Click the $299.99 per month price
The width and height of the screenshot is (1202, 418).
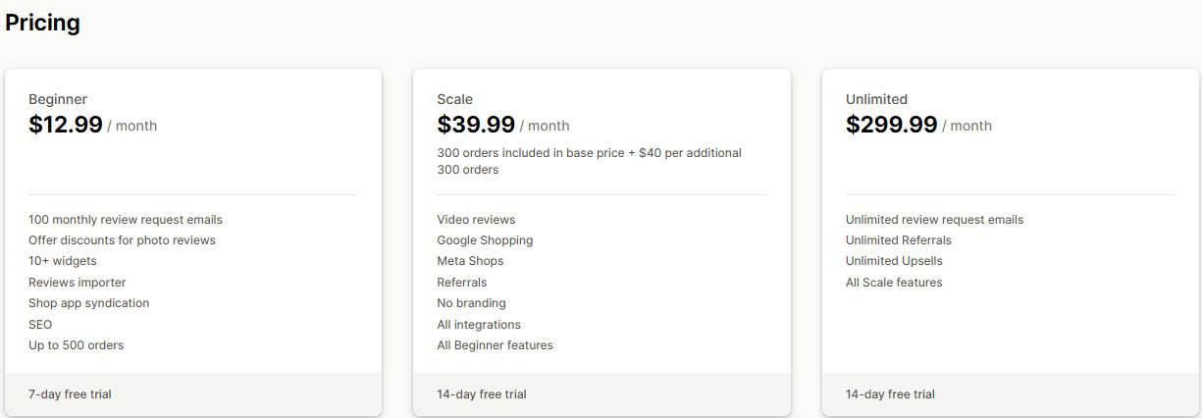tap(918, 125)
